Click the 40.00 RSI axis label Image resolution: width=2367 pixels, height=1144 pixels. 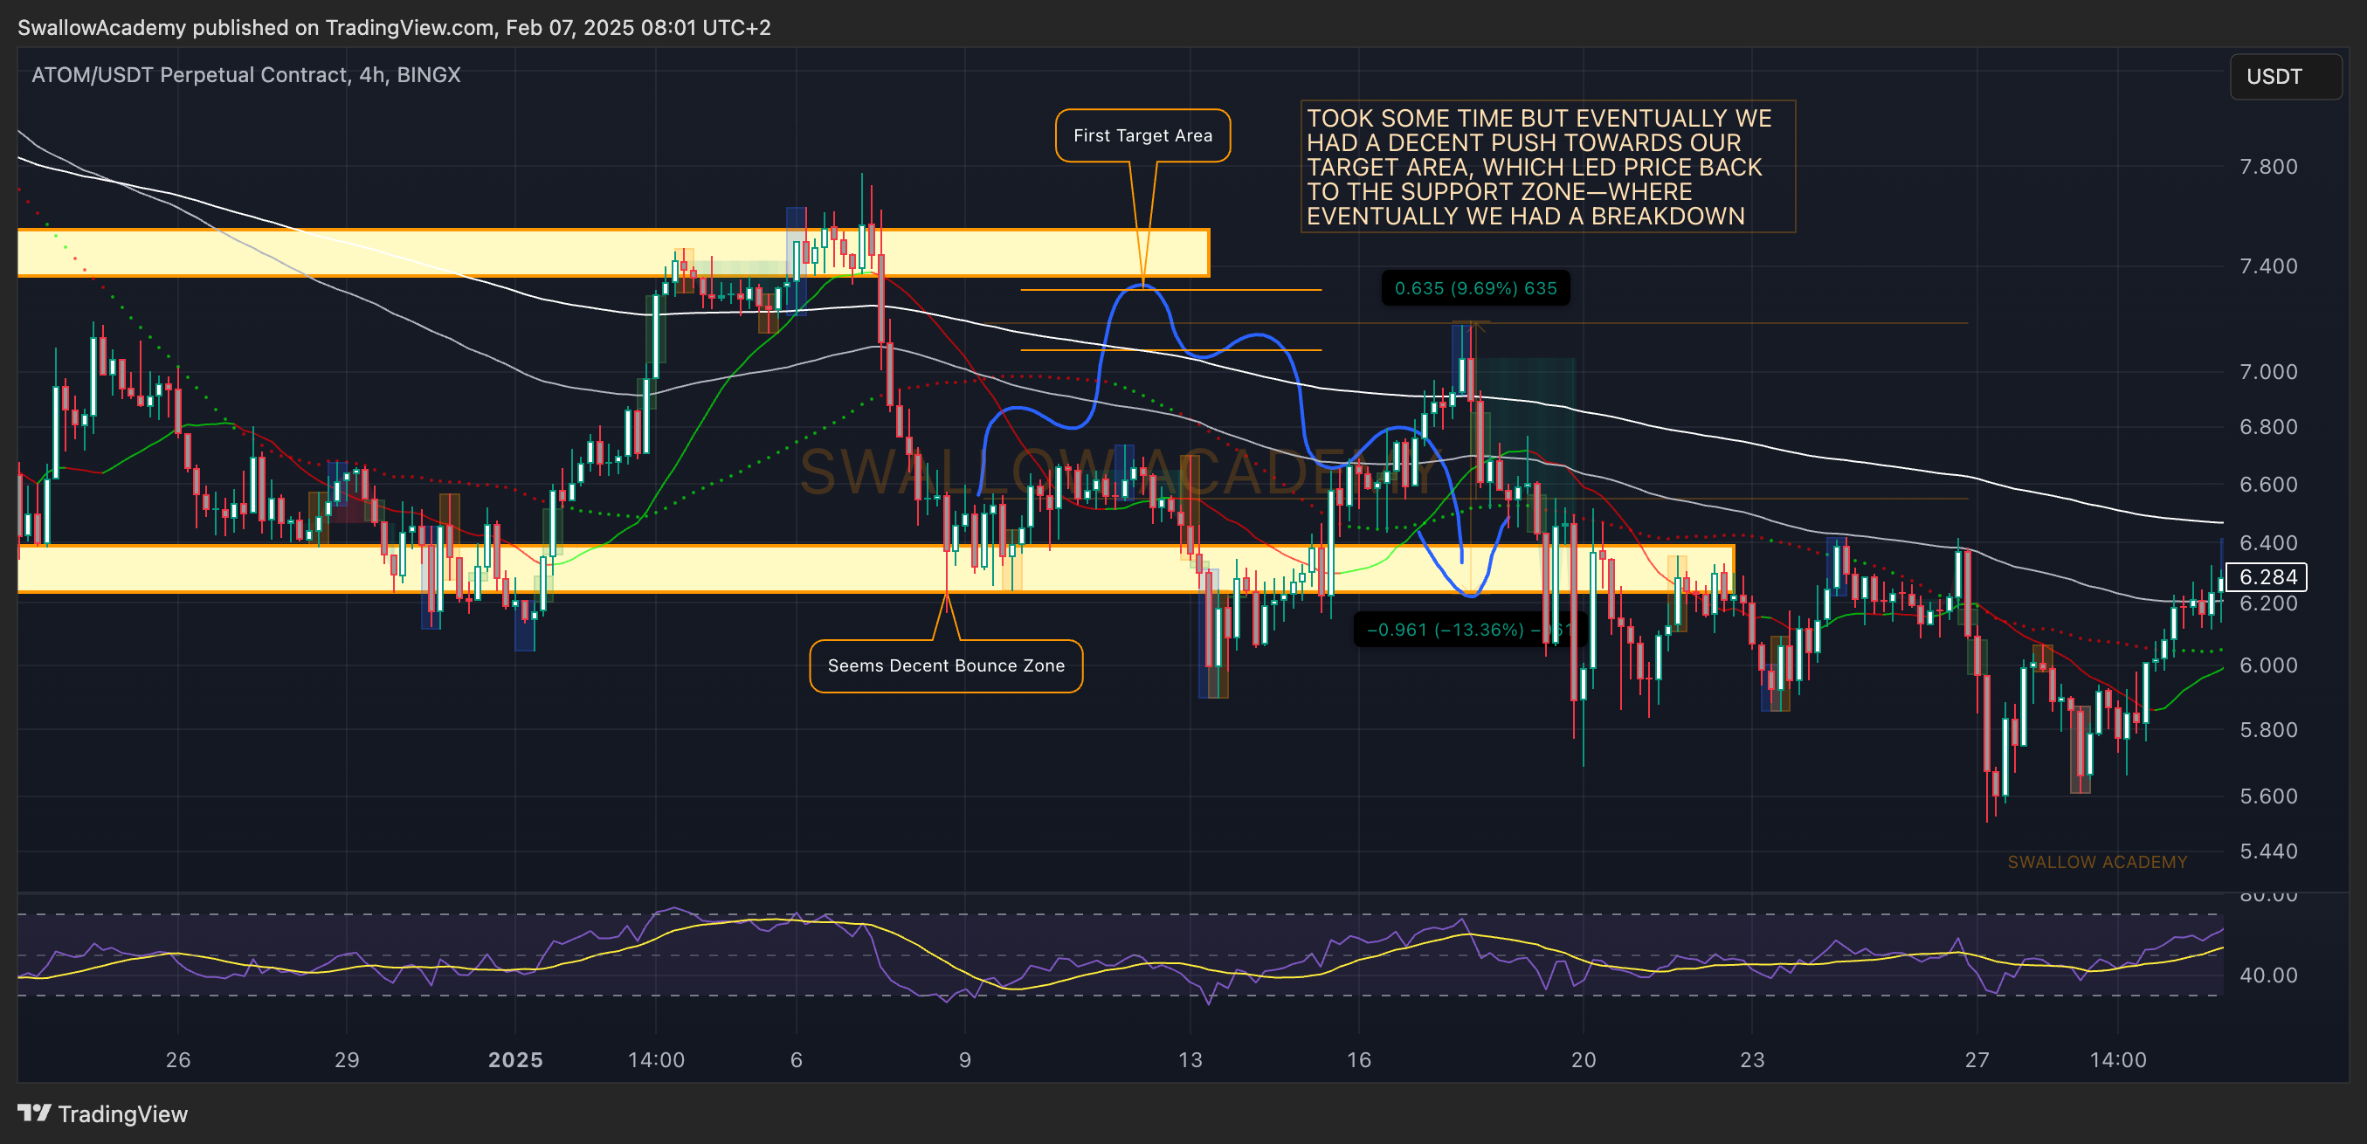2267,975
